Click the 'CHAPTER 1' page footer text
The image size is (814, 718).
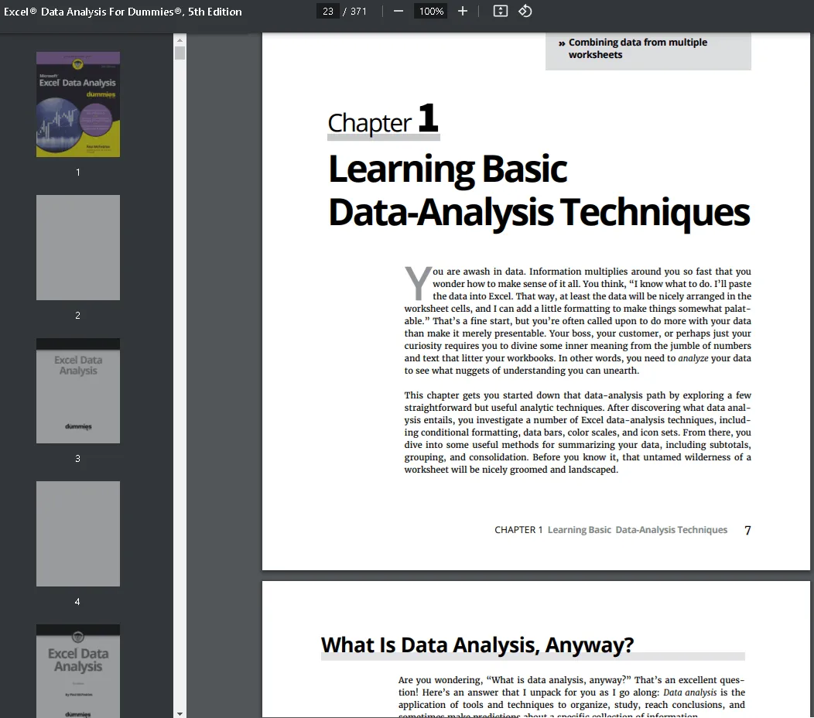[518, 530]
